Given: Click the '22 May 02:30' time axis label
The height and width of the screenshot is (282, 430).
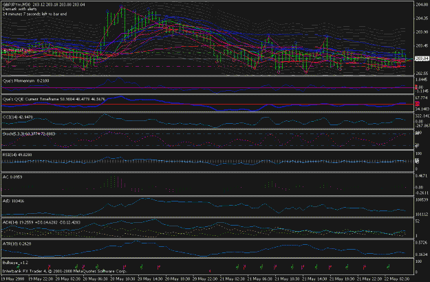Looking at the screenshot, I should [x=396, y=279].
